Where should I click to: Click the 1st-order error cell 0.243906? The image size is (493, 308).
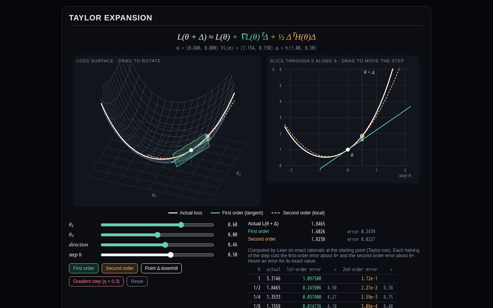312,288
